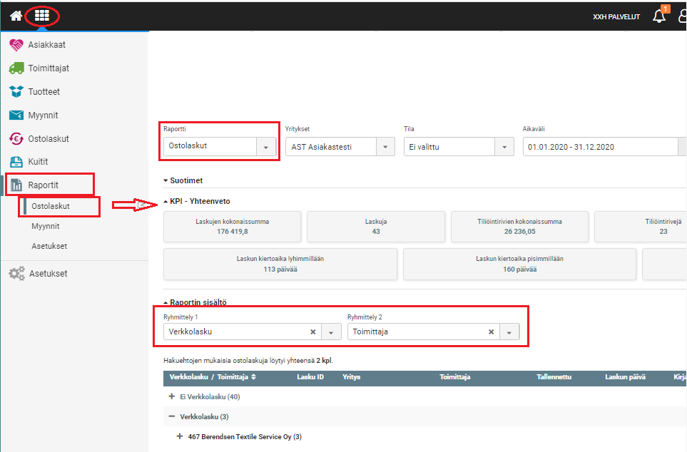This screenshot has height=452, width=687.
Task: Collapse the Verkkolasku (3) group
Action: pyautogui.click(x=172, y=416)
